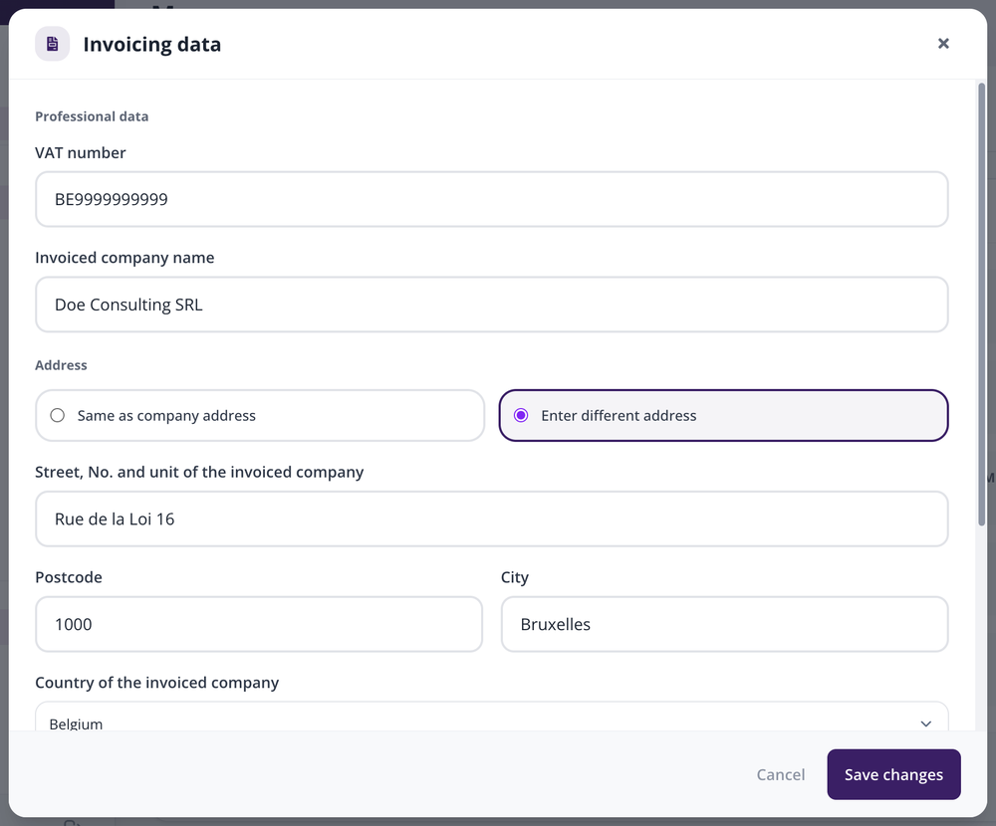The height and width of the screenshot is (826, 996).
Task: Click the street address input field
Action: click(492, 518)
